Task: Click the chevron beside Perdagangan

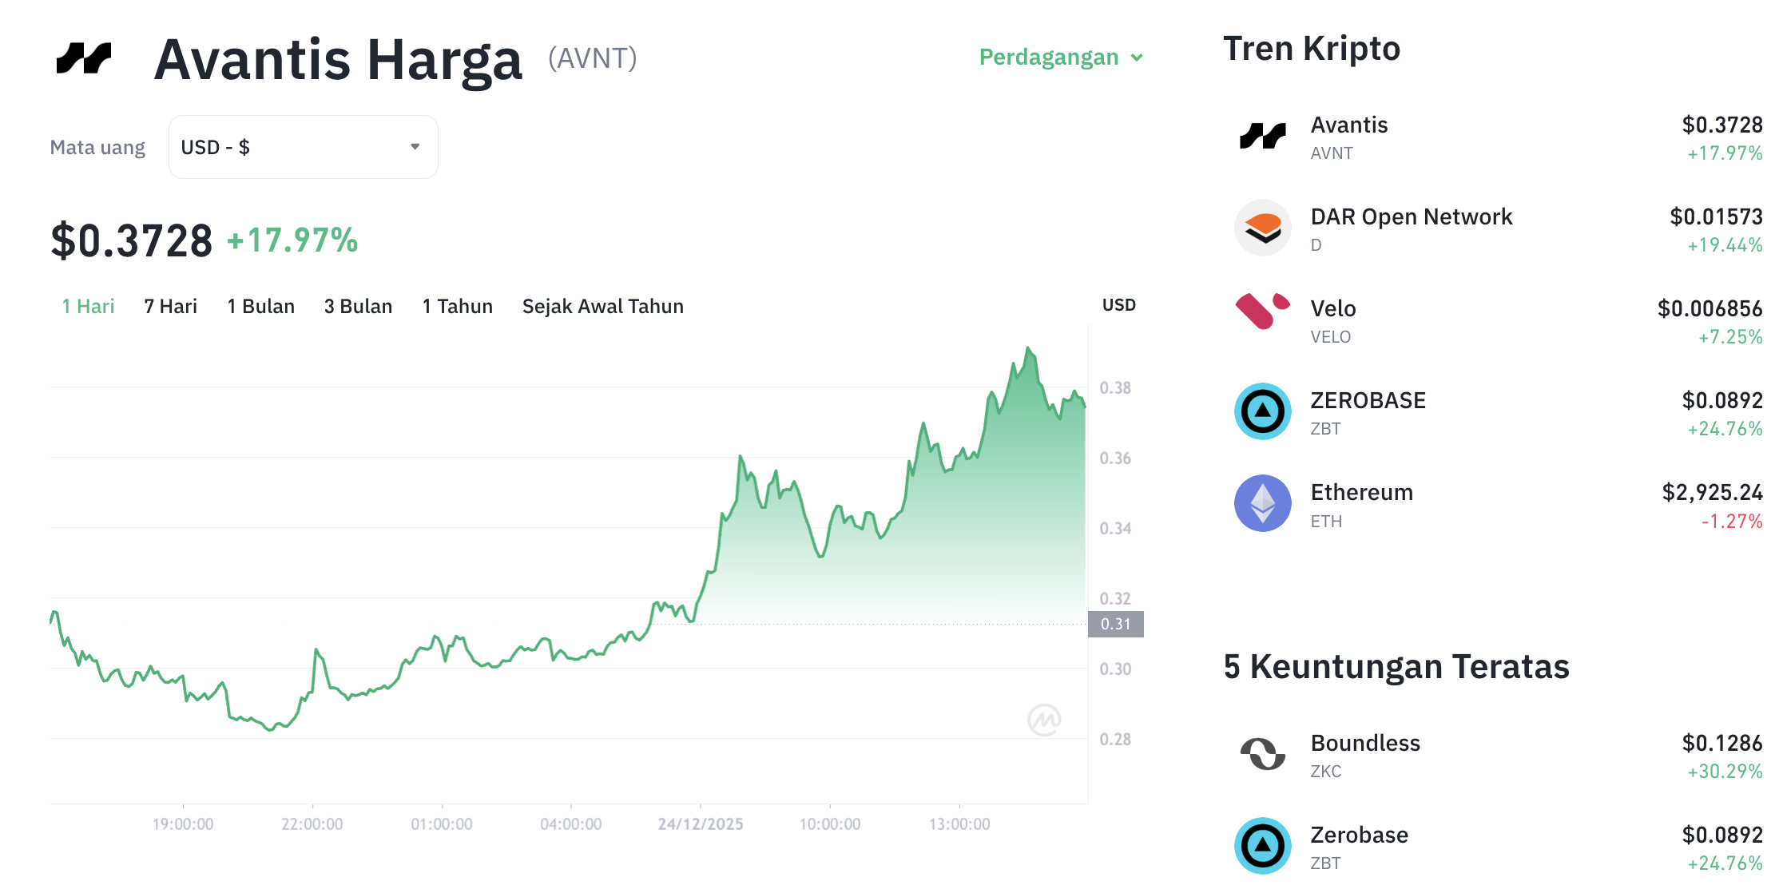Action: tap(1137, 58)
